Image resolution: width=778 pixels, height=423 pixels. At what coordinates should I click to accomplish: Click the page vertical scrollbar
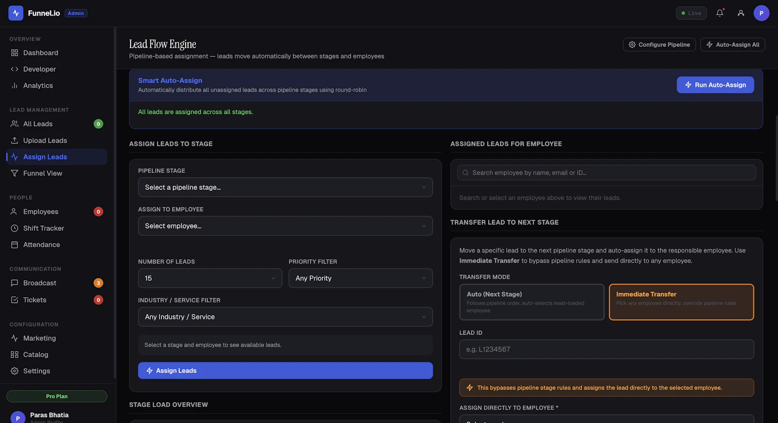coord(777,158)
